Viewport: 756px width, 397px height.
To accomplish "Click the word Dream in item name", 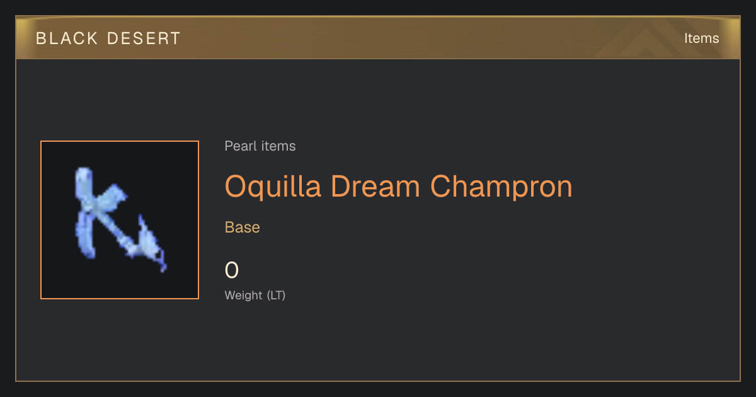I will [x=376, y=187].
